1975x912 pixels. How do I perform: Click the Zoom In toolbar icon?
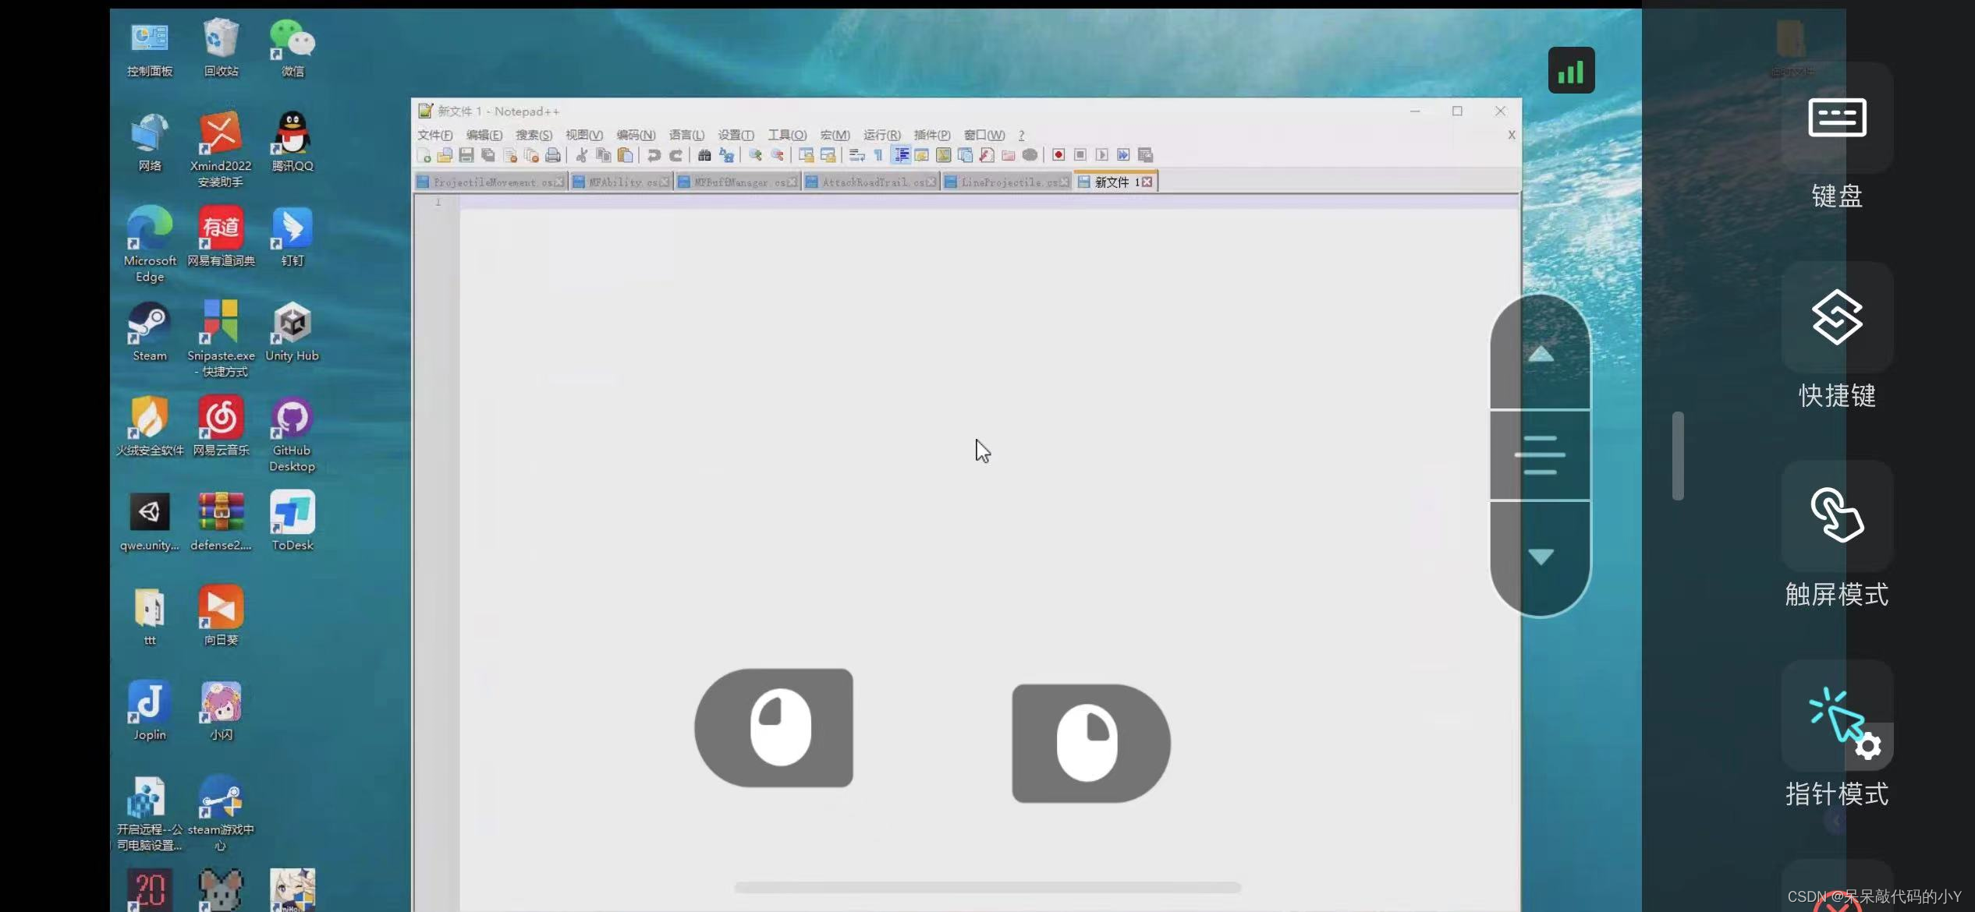coord(755,155)
